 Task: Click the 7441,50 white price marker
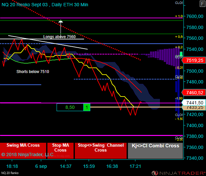click(194, 103)
